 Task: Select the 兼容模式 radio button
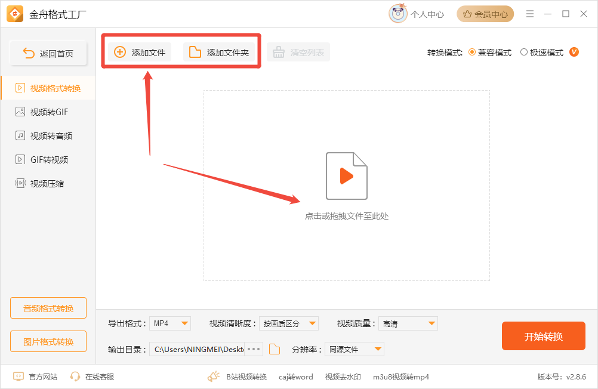[471, 53]
